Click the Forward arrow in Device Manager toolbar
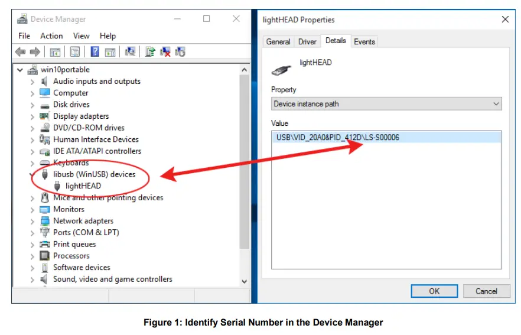The width and height of the screenshot is (521, 335). tap(35, 52)
